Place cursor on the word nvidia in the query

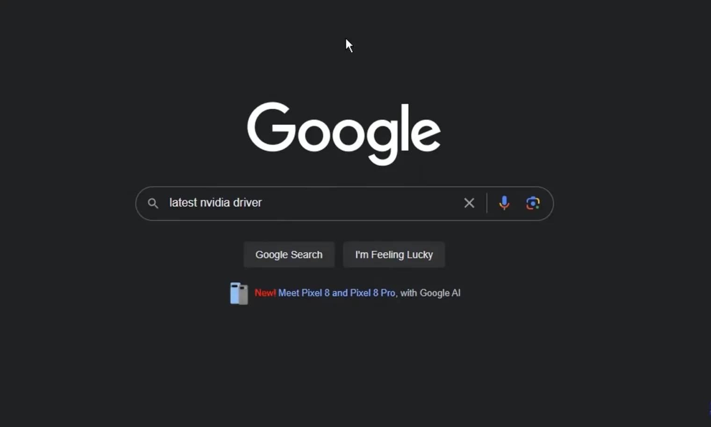tap(215, 203)
